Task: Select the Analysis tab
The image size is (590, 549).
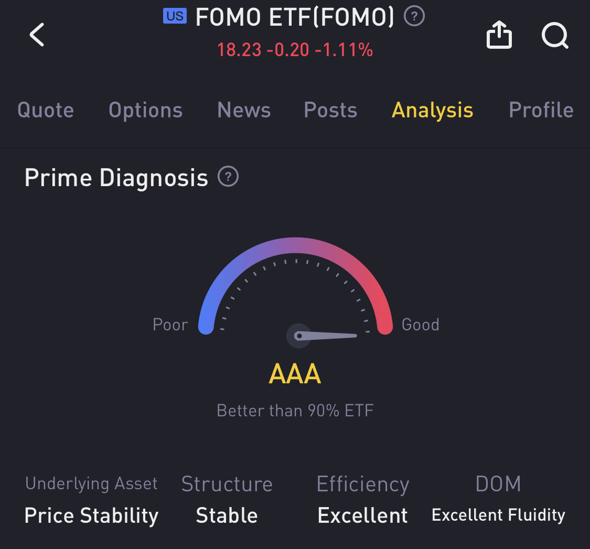Action: pos(432,110)
